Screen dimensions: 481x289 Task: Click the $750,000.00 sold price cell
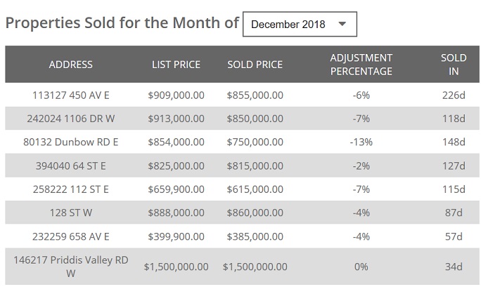255,142
